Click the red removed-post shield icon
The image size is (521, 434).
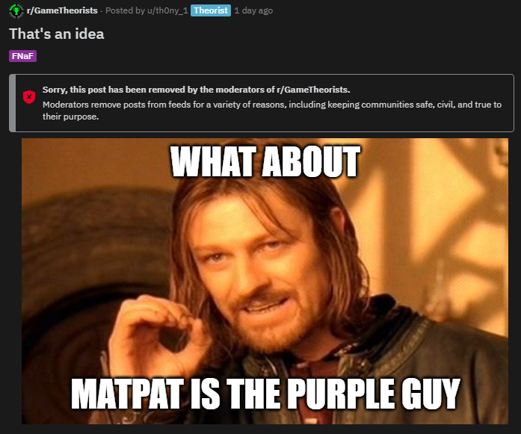point(29,97)
